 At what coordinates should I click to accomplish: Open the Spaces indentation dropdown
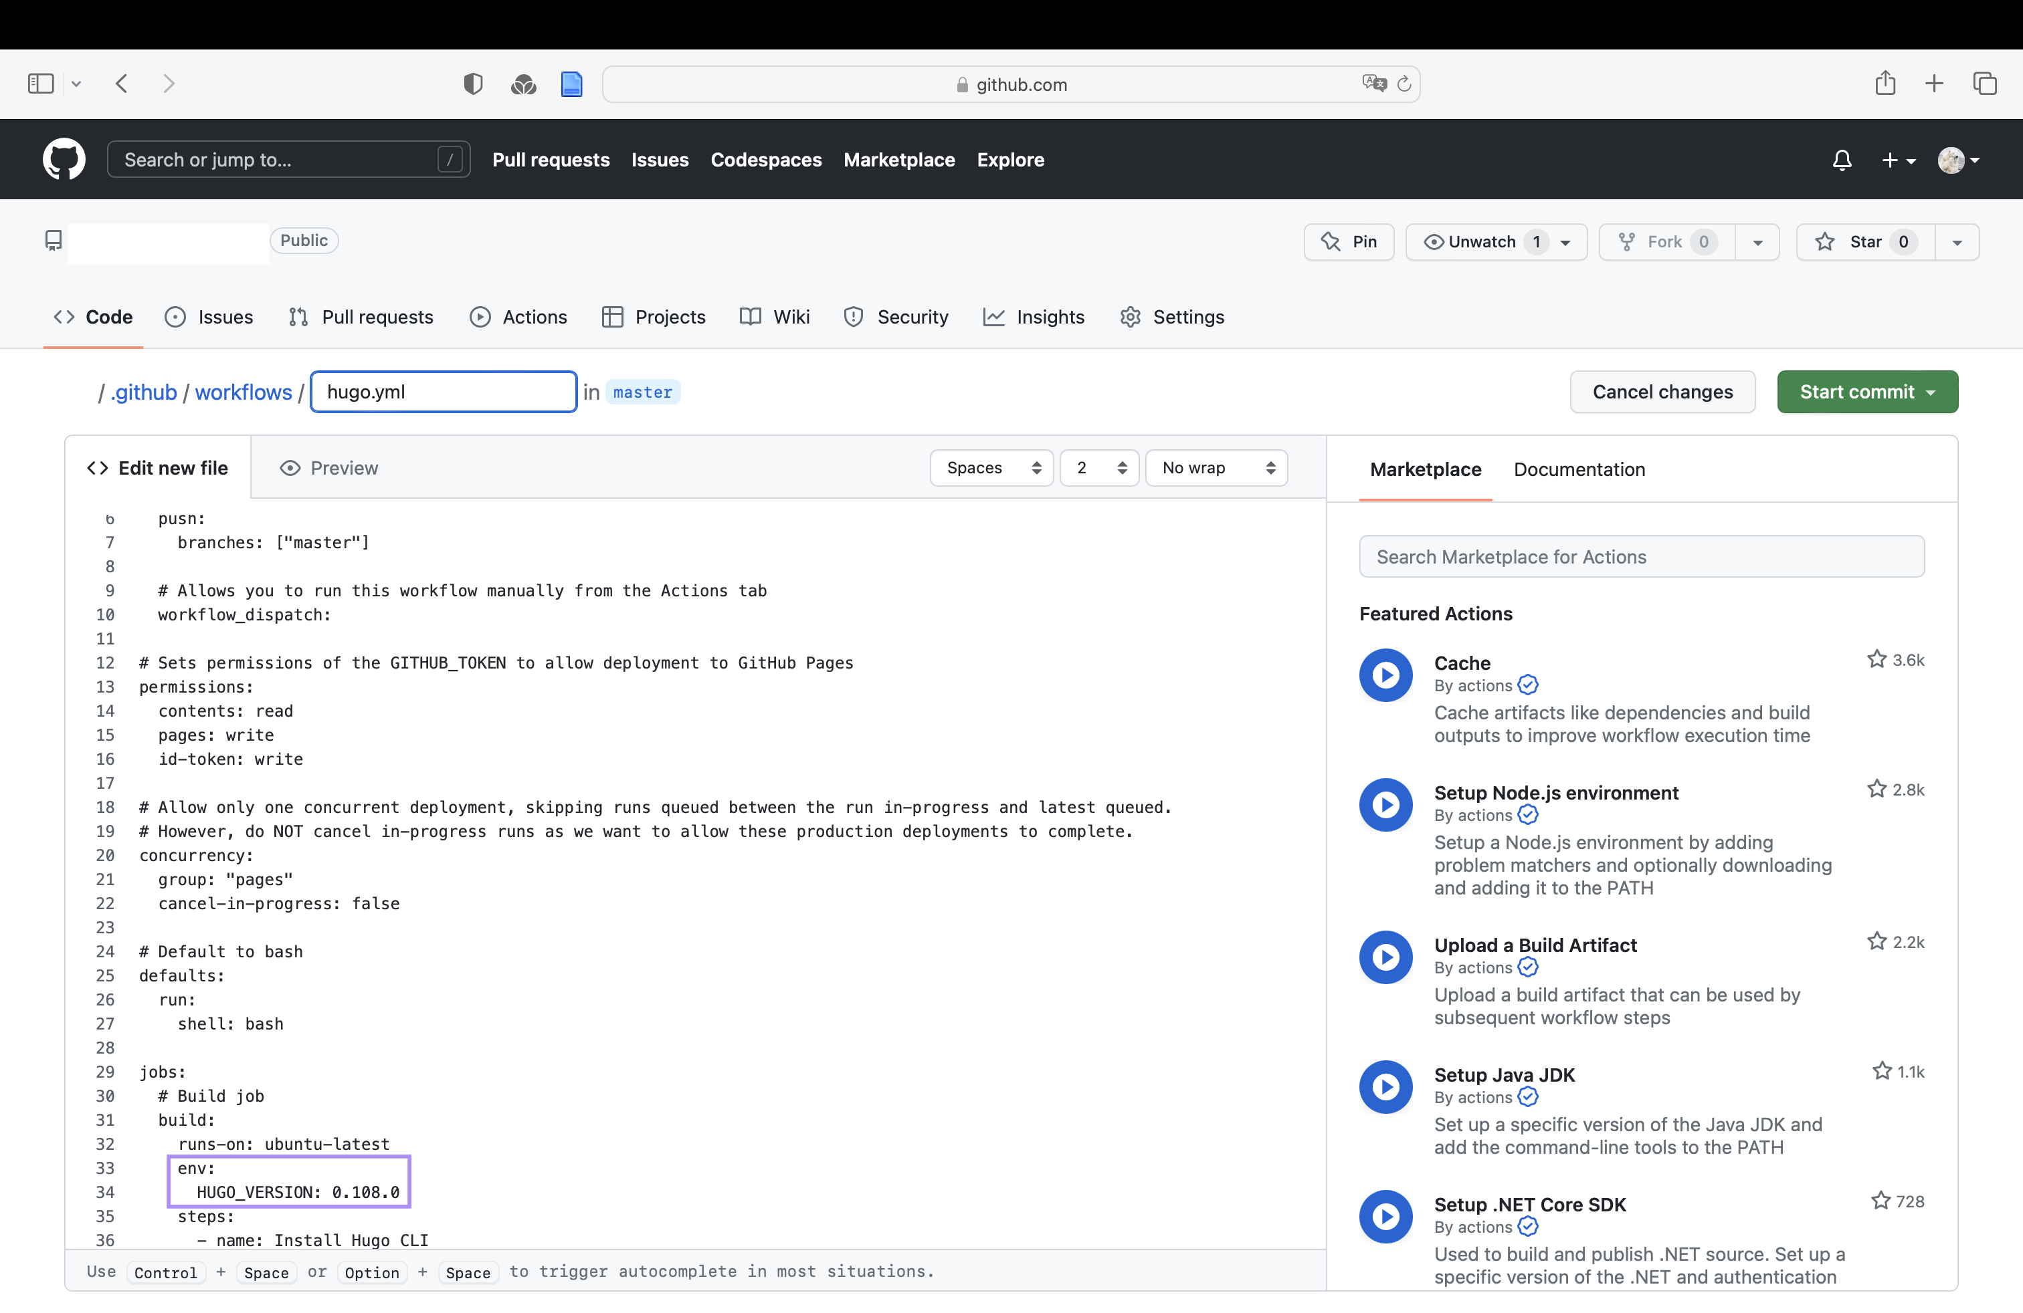click(992, 467)
